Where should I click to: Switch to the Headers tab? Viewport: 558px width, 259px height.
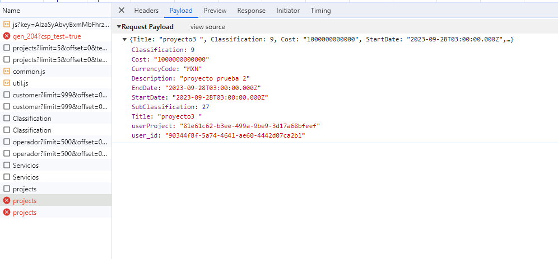point(146,11)
